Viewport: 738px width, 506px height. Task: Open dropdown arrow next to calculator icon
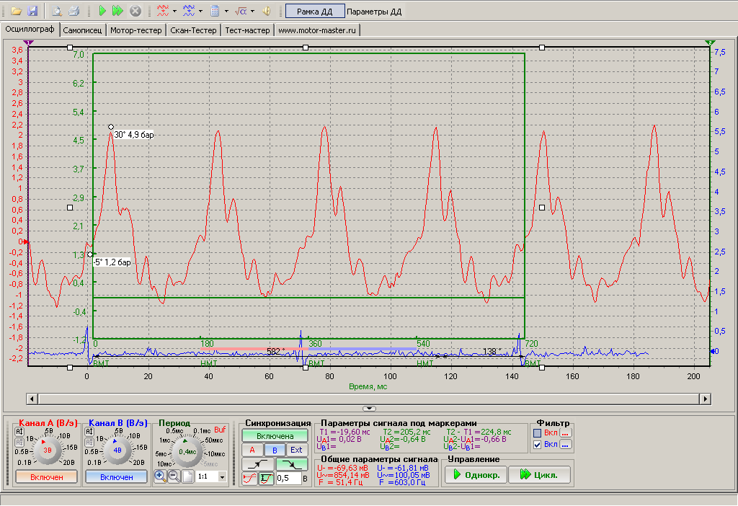[x=226, y=12]
